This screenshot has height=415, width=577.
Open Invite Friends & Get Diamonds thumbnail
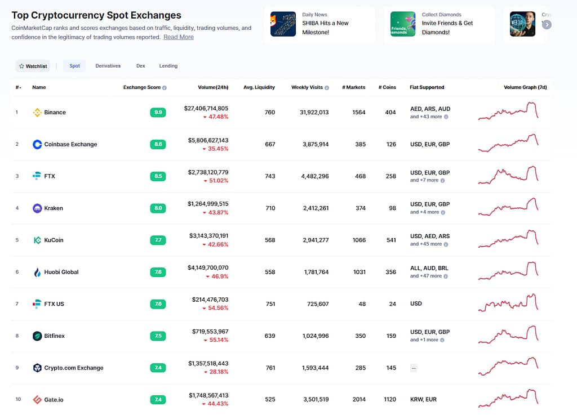pyautogui.click(x=402, y=24)
